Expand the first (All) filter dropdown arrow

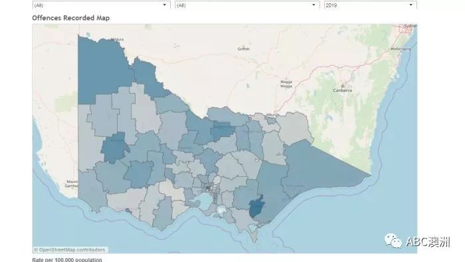click(165, 5)
